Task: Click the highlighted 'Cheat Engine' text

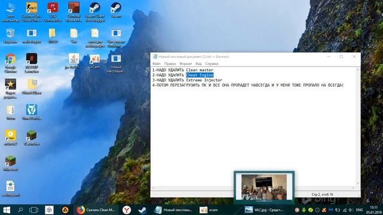Action: pos(200,75)
